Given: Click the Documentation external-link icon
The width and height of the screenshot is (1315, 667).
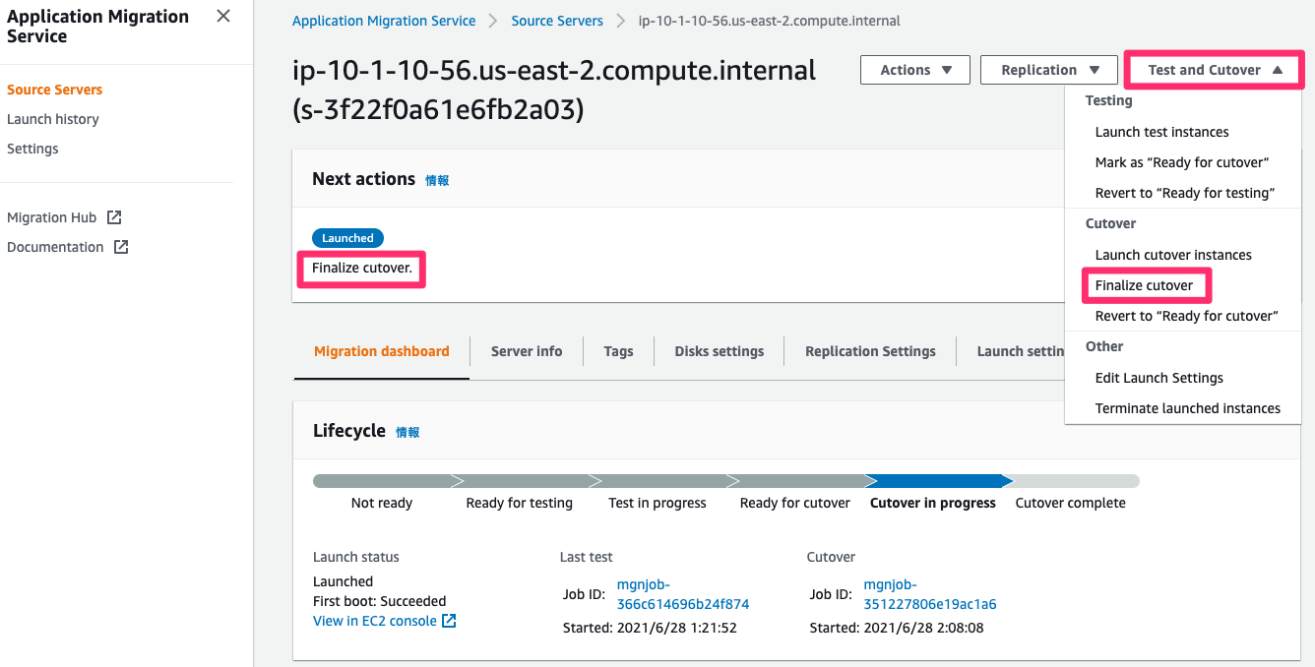Looking at the screenshot, I should coord(121,247).
